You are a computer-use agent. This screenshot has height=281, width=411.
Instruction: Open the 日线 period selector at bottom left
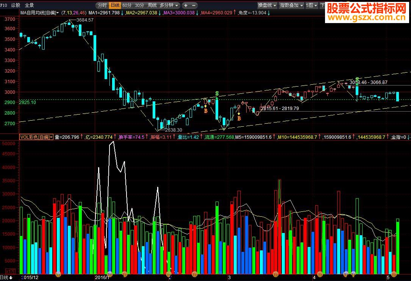click(6, 278)
